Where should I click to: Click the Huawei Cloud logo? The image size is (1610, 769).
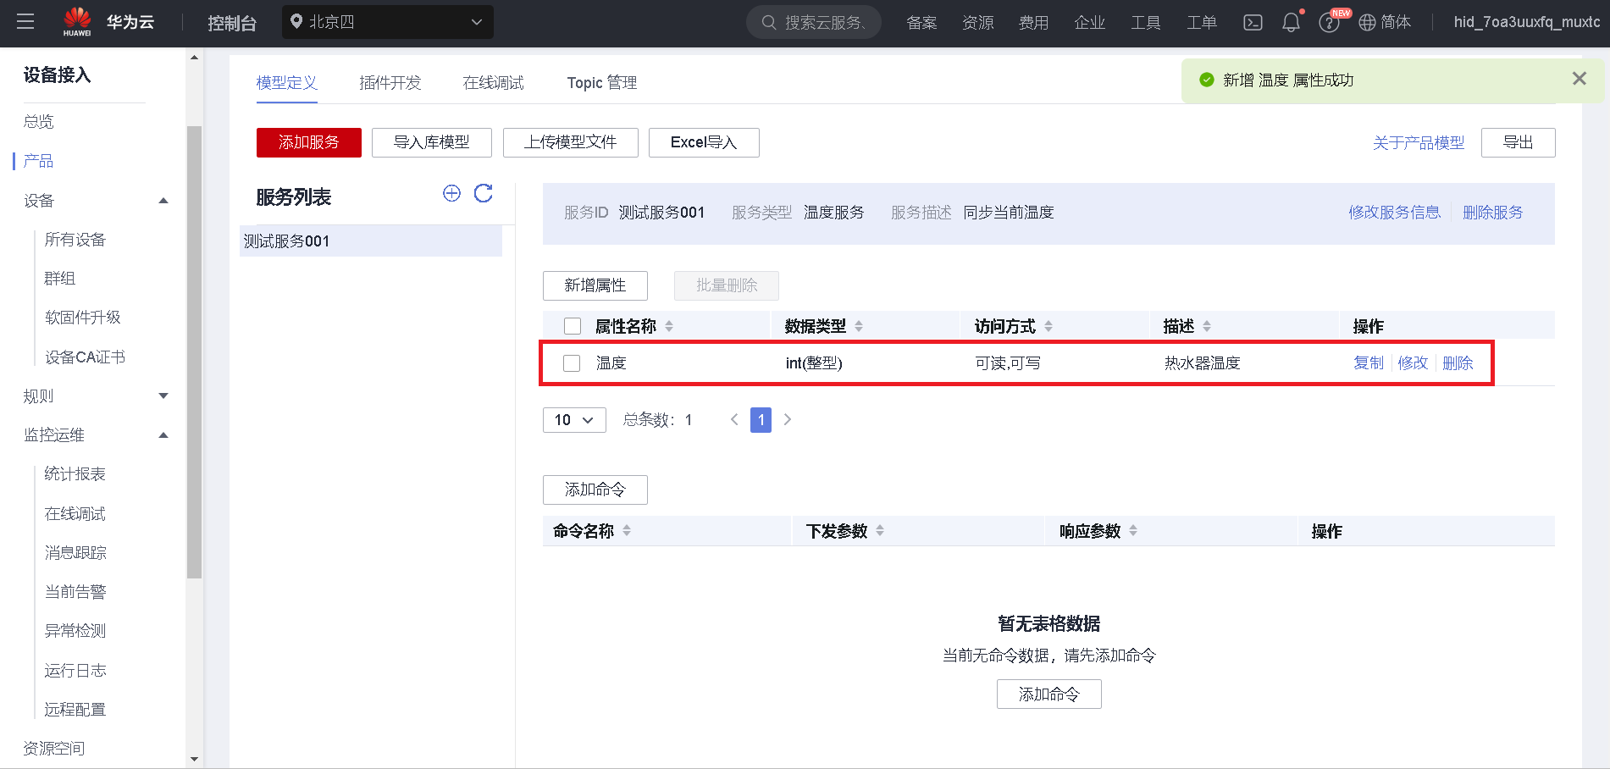(108, 22)
